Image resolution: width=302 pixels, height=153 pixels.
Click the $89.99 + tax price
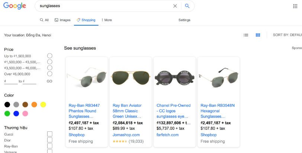click(x=123, y=128)
